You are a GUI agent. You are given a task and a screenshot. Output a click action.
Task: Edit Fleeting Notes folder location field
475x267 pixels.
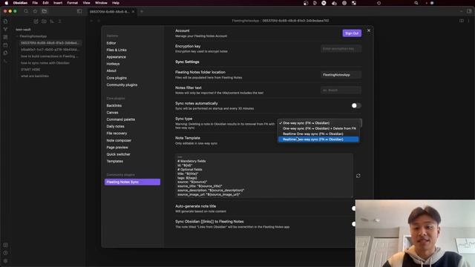(x=341, y=75)
